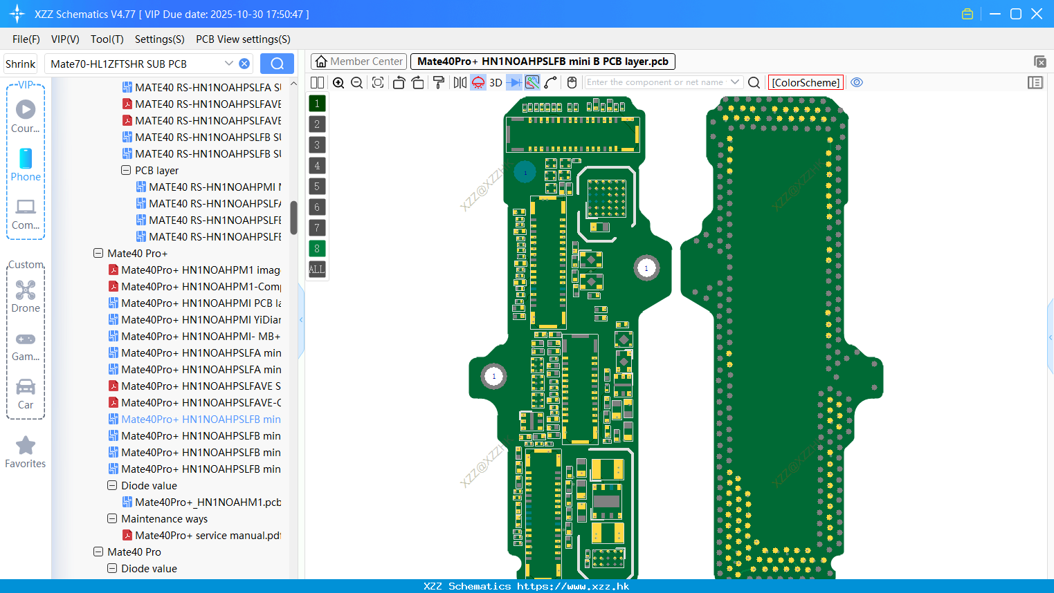The width and height of the screenshot is (1054, 593).
Task: Show PCB layer 1
Action: coord(317,103)
